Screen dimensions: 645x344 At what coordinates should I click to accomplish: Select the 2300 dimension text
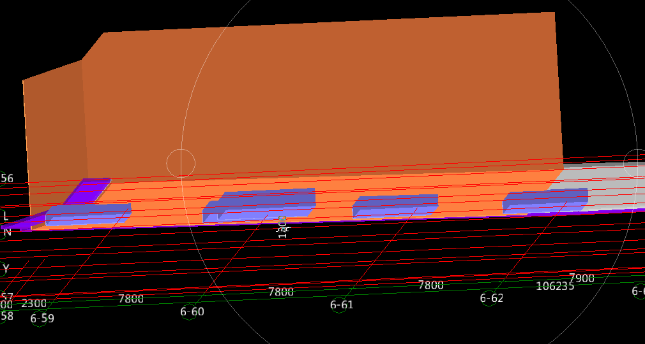[x=34, y=303]
